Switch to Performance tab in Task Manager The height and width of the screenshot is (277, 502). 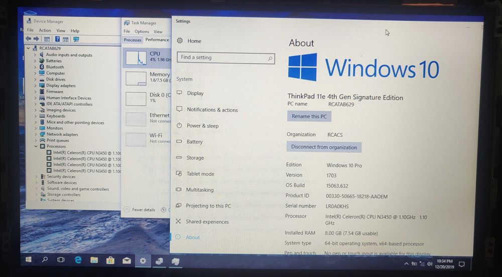point(157,40)
